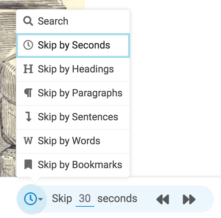Open the skip mode dropdown arrow
Screen dimensions: 221x218
click(x=40, y=199)
